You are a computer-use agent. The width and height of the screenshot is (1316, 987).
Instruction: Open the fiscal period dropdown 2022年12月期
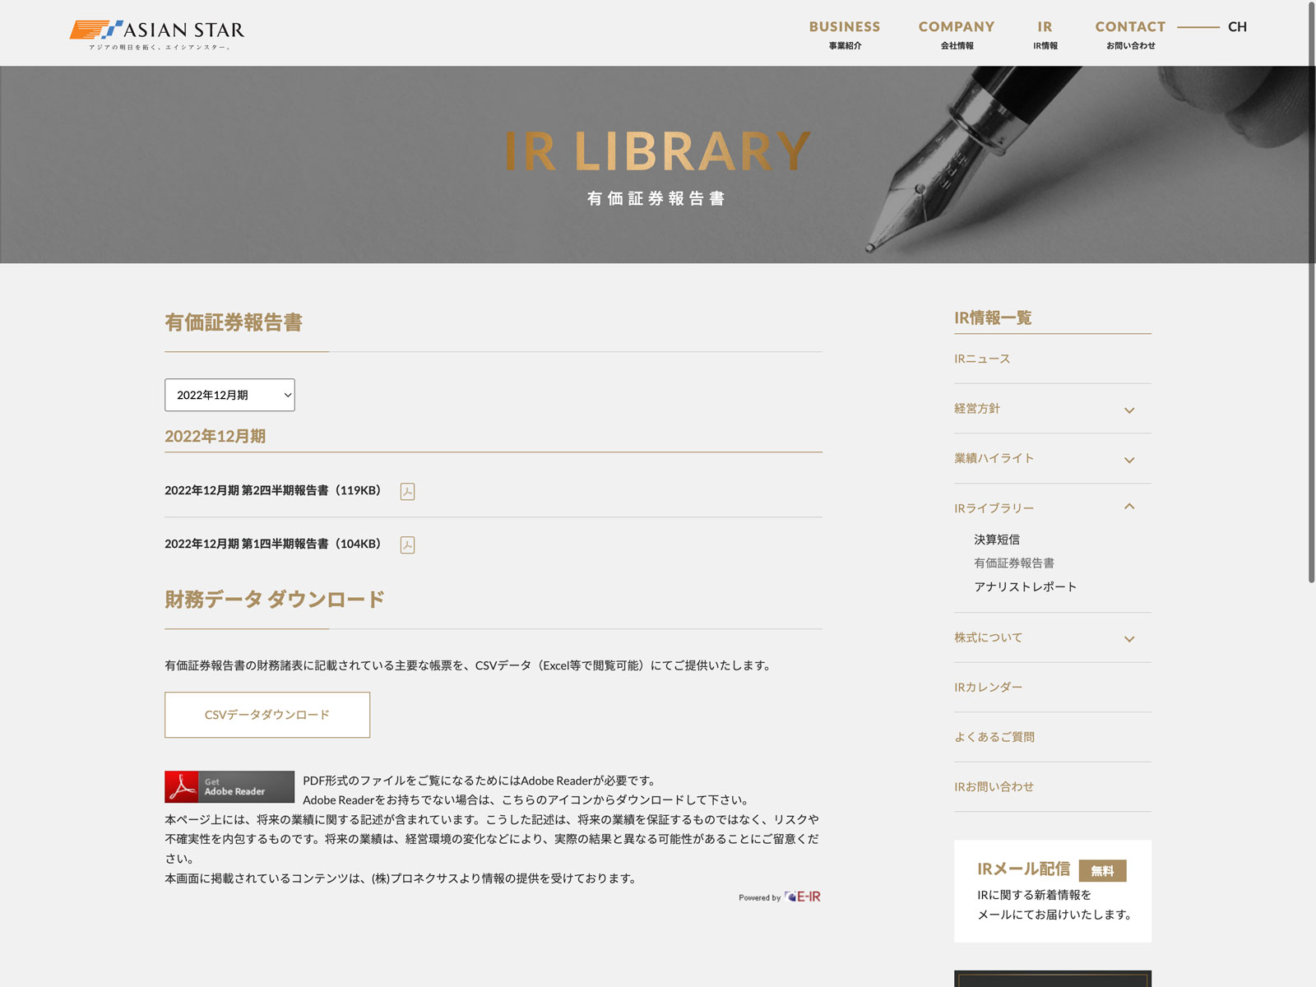point(229,396)
